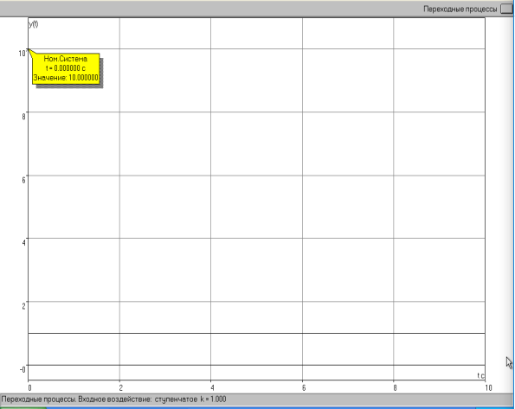Click the y-axis tick label 8
Image resolution: width=515 pixels, height=409 pixels.
pyautogui.click(x=23, y=117)
